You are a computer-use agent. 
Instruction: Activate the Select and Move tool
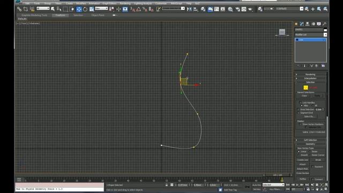79,9
